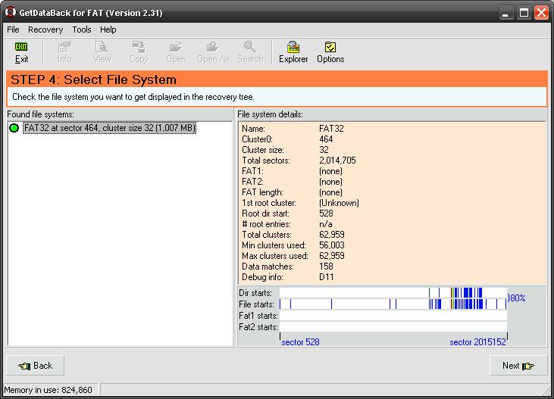Click the 80% indicator text
The height and width of the screenshot is (399, 554).
(x=517, y=298)
